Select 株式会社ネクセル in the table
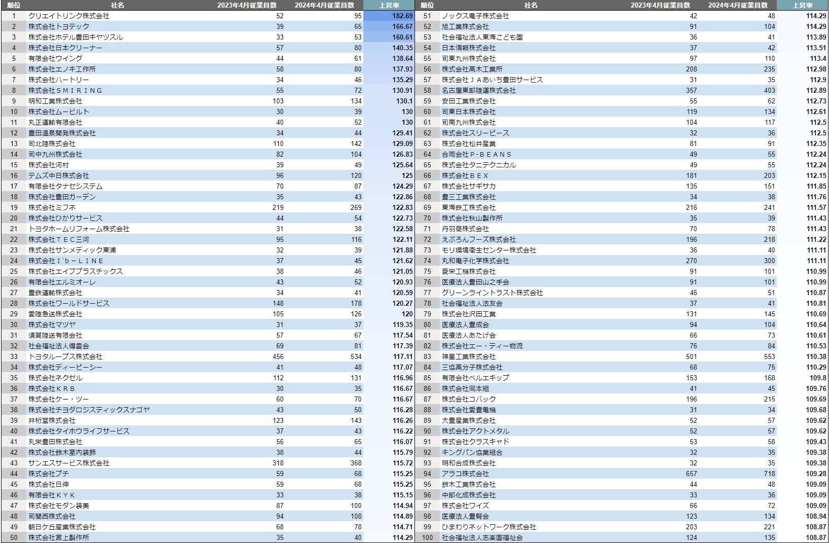The width and height of the screenshot is (829, 543). [55, 378]
